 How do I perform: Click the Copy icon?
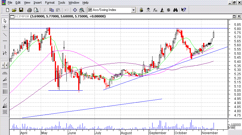click(51, 10)
